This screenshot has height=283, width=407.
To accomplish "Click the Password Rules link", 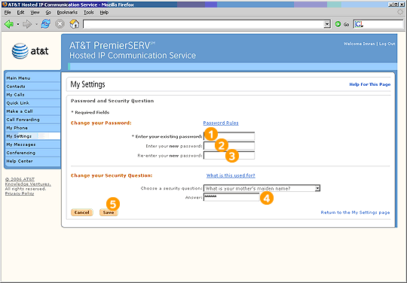I will pyautogui.click(x=221, y=123).
